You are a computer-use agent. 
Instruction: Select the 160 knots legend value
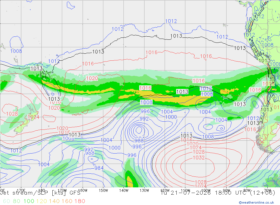tap(67, 201)
